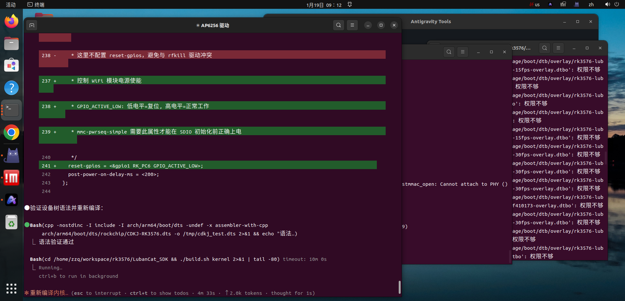Open power menu in top bar
625x301 pixels.
[617, 5]
